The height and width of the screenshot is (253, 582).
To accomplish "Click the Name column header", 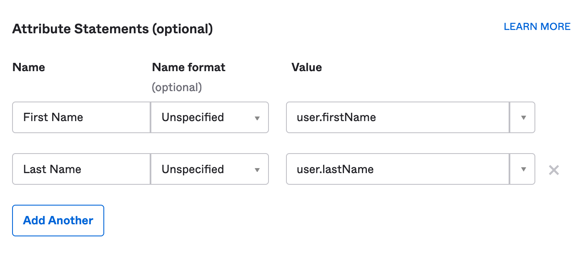I will [x=29, y=67].
